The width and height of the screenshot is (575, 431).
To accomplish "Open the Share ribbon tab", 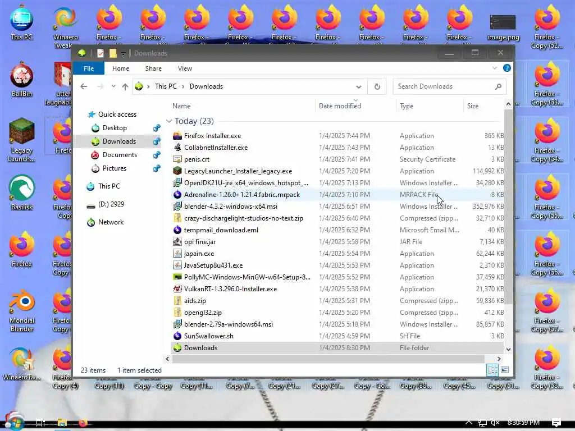I will click(x=153, y=68).
